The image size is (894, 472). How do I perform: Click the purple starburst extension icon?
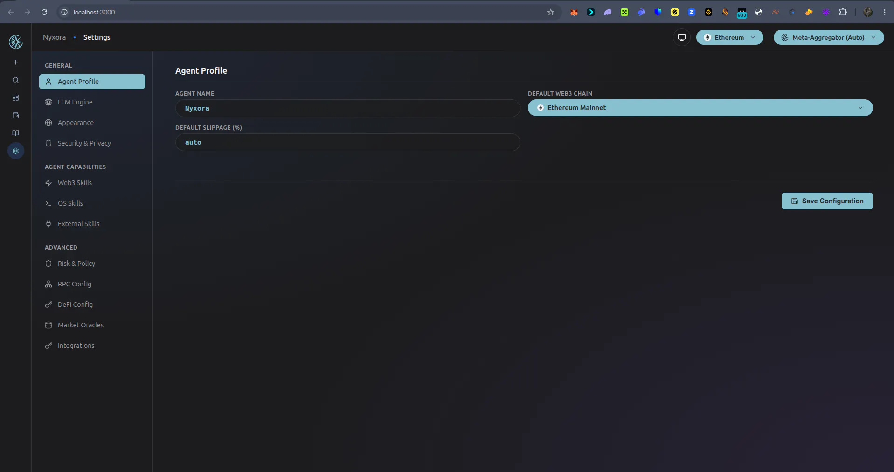click(x=826, y=12)
